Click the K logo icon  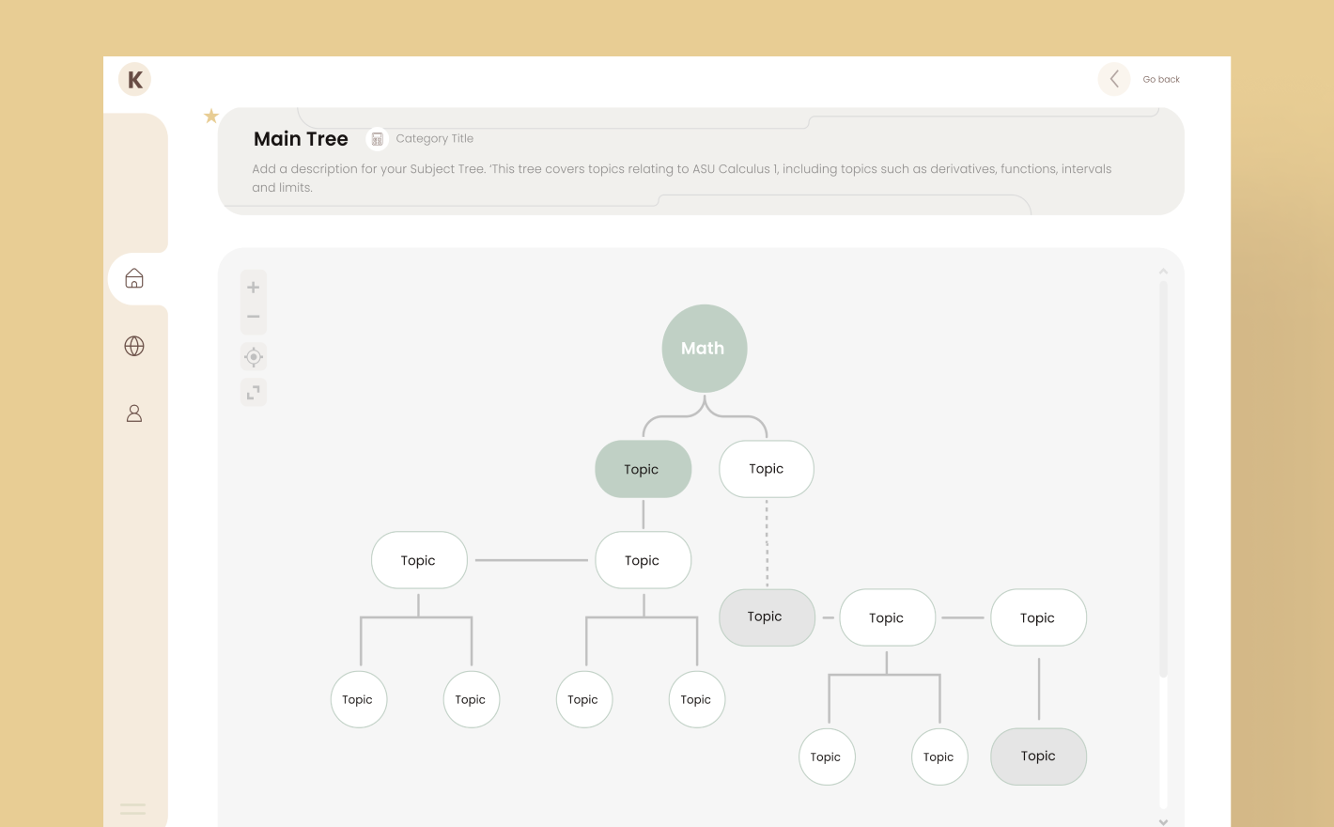click(x=134, y=79)
